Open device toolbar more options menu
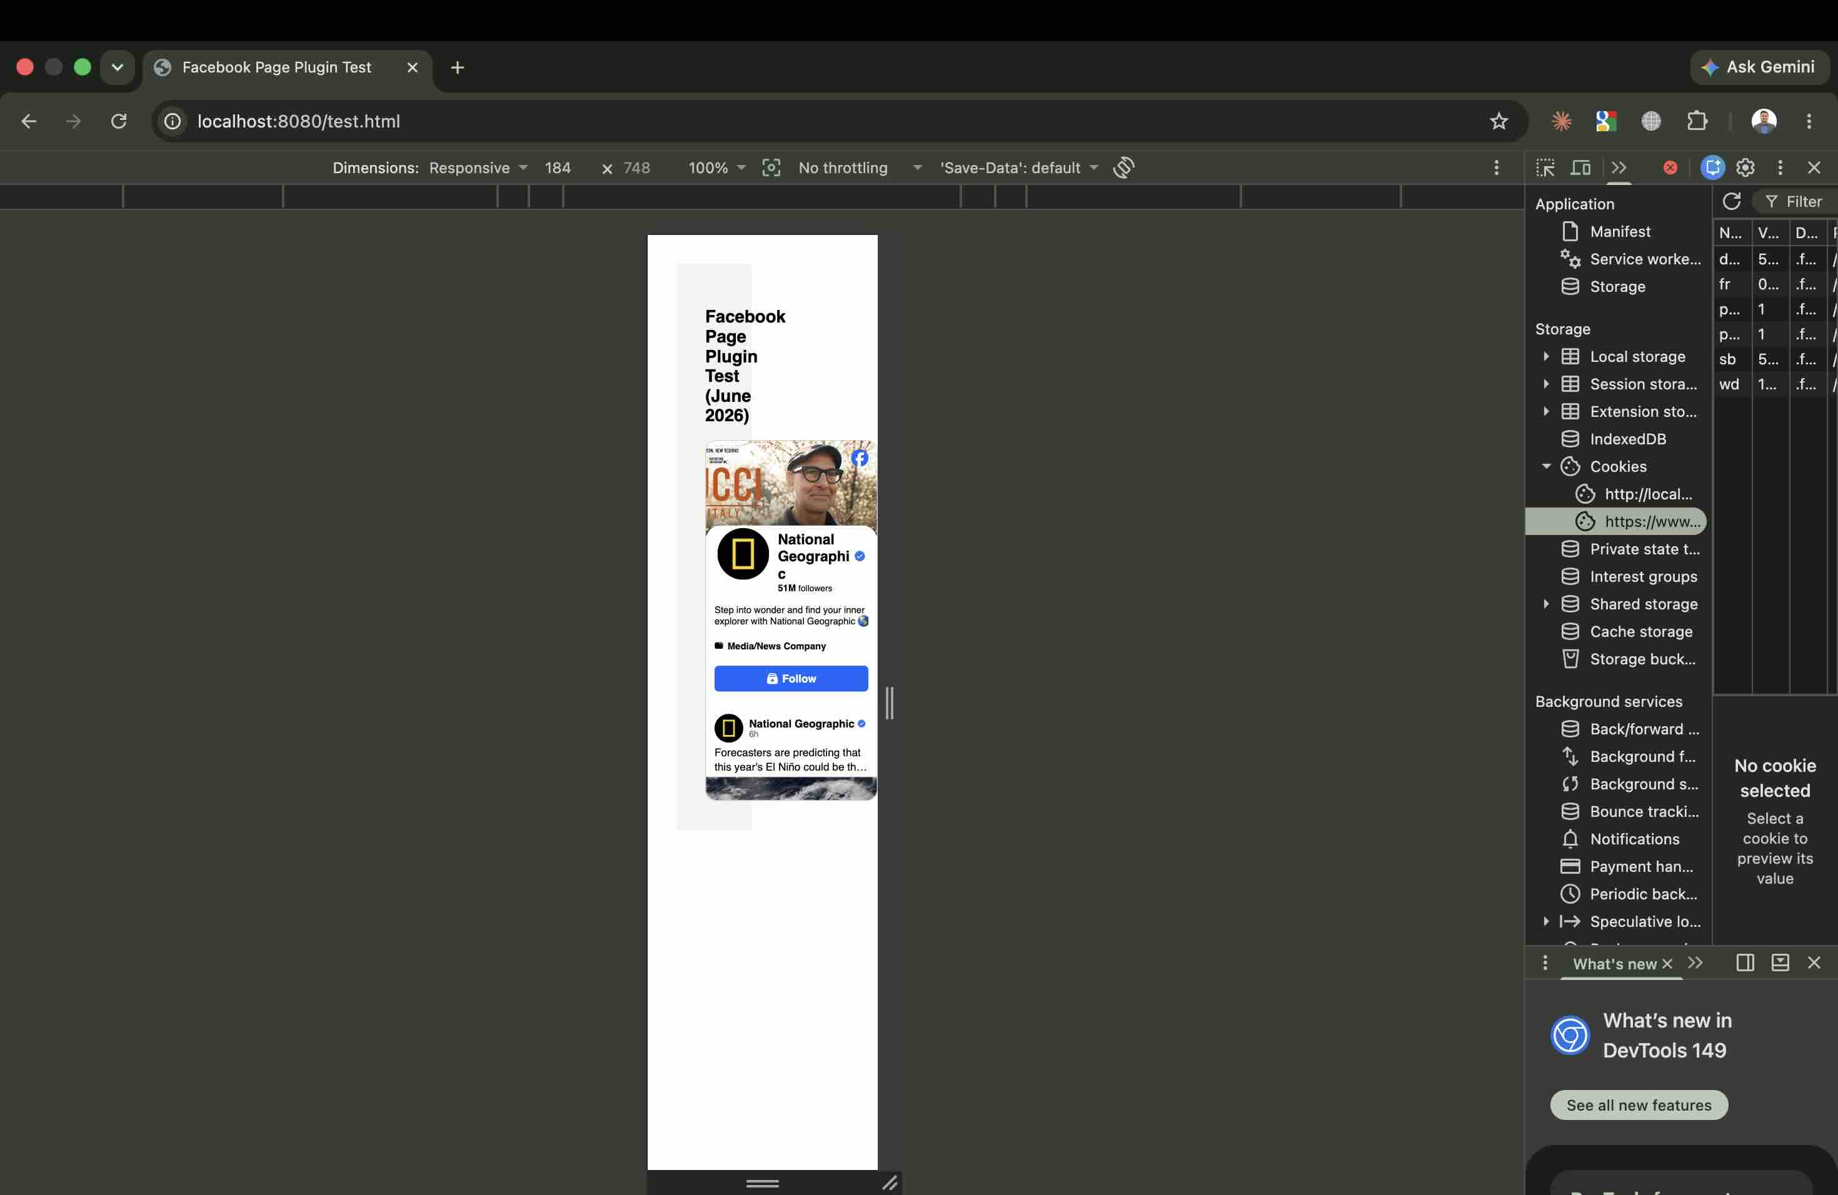 coord(1497,167)
